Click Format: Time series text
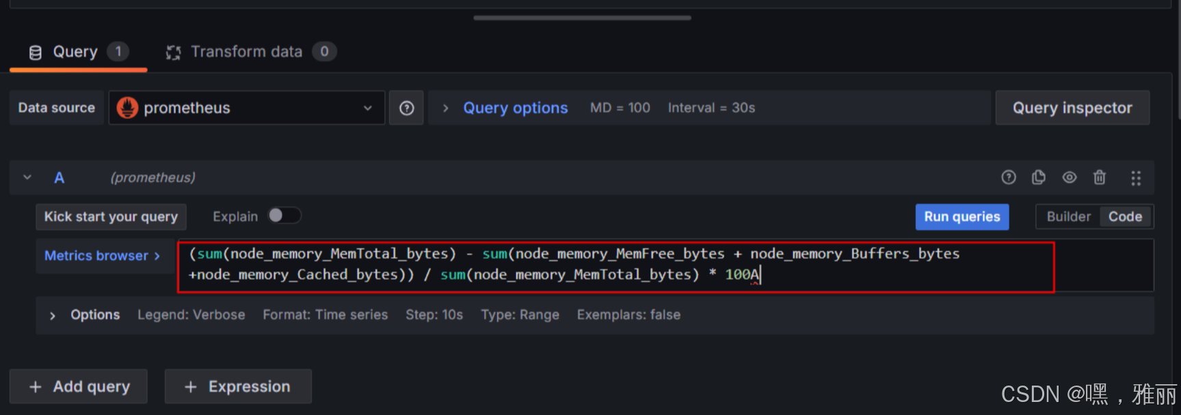 325,315
